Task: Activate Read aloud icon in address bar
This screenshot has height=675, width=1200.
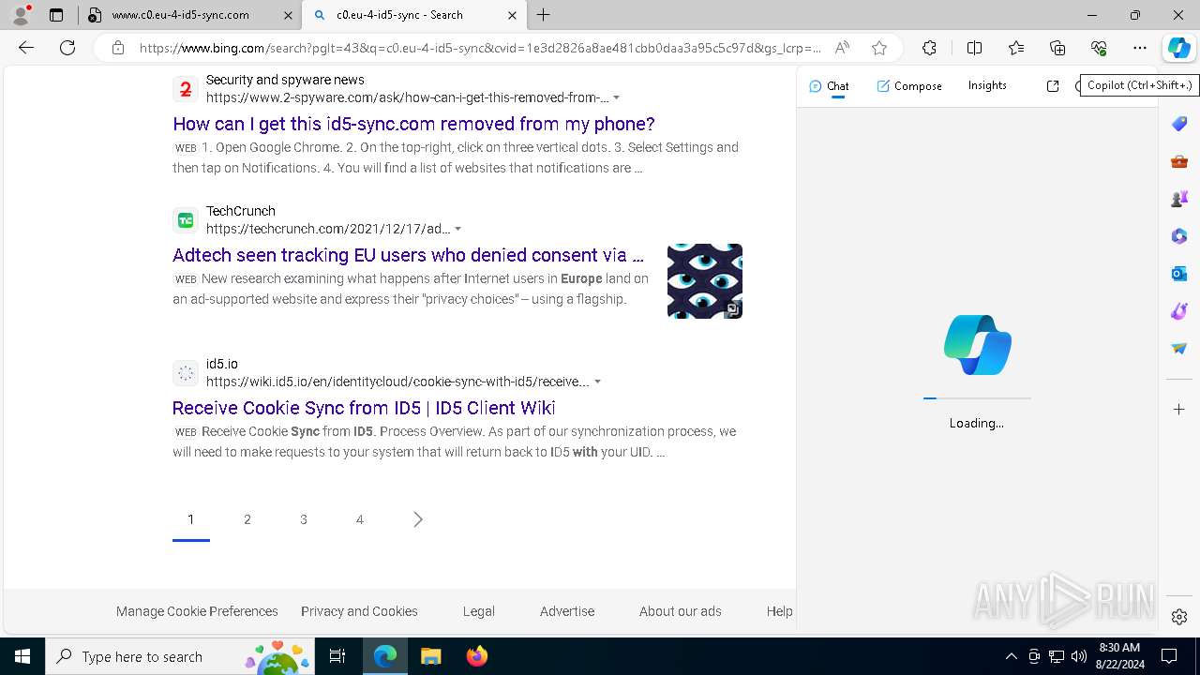Action: point(842,48)
